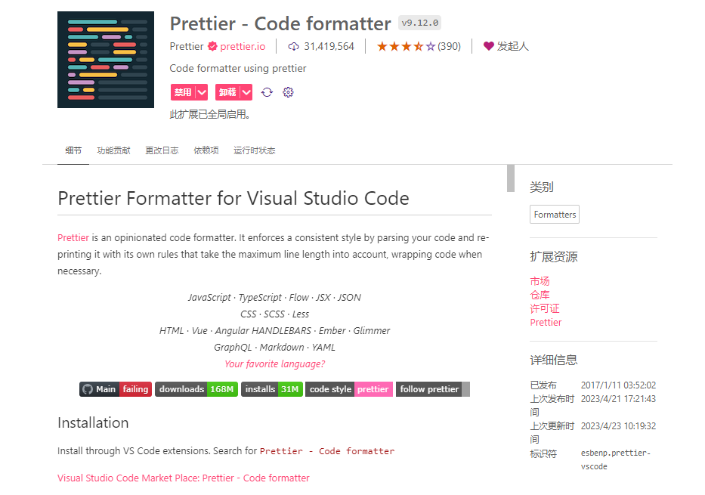Switch to the 功能贡献 tab

coord(113,150)
